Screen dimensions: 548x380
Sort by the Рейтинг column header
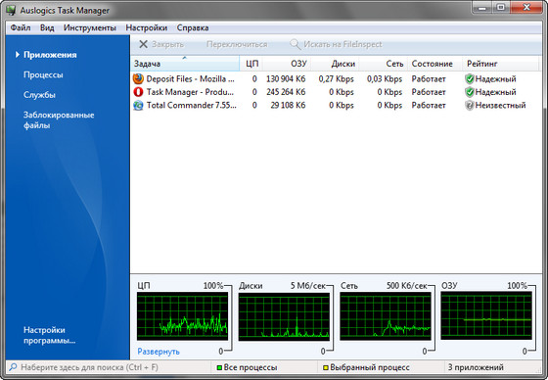pos(501,64)
